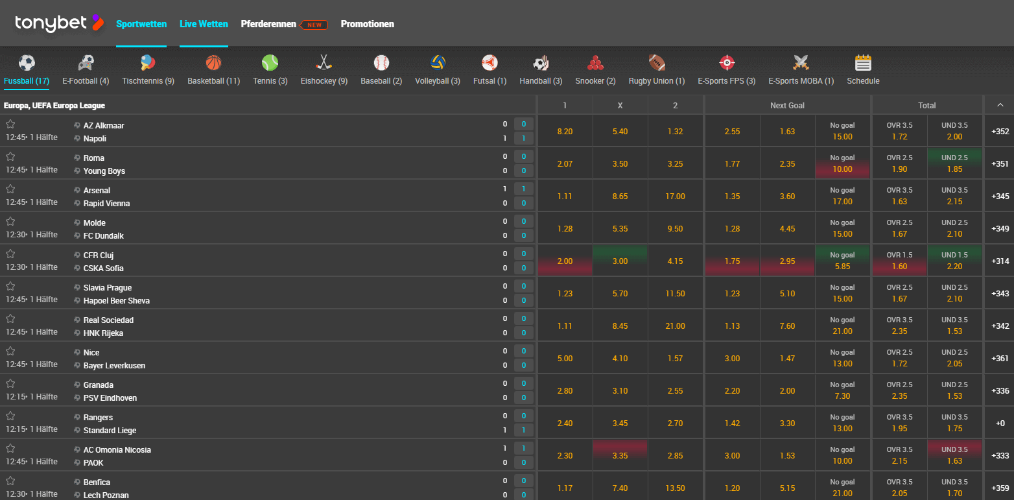This screenshot has width=1014, height=500.
Task: Select E-Sports FPS crosshair icon
Action: (727, 63)
